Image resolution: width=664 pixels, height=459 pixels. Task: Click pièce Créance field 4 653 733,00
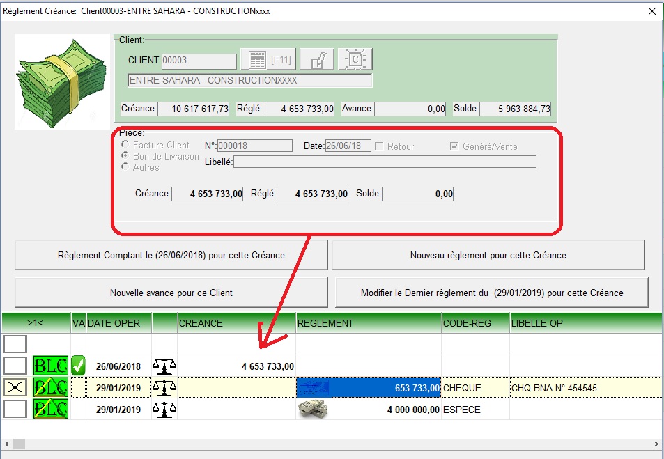(207, 194)
